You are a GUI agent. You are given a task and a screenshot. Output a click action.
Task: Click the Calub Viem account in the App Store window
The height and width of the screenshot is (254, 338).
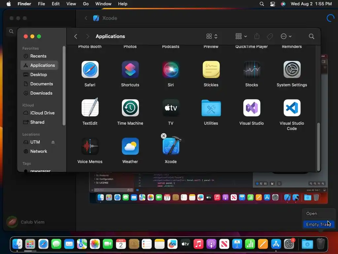point(25,222)
